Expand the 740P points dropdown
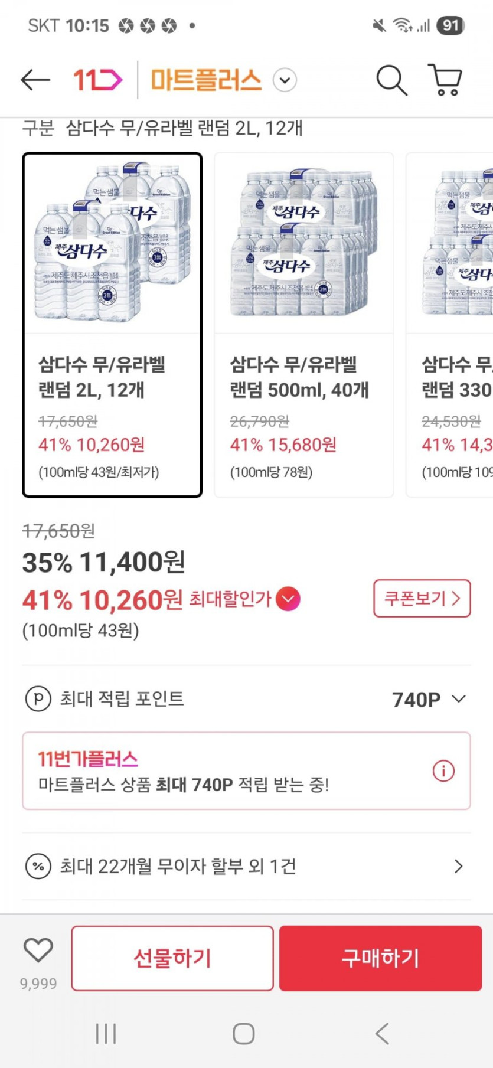 pos(458,699)
